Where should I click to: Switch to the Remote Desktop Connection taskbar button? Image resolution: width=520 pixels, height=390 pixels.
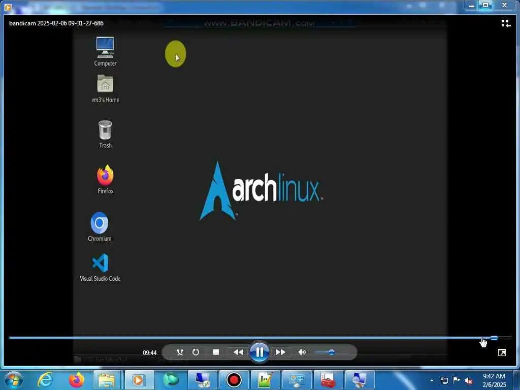202,380
